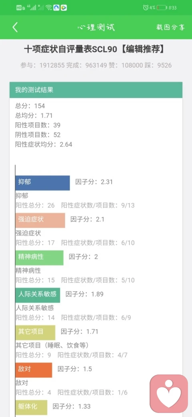
Task: Open the floating pink heart app icon
Action: pos(169,394)
